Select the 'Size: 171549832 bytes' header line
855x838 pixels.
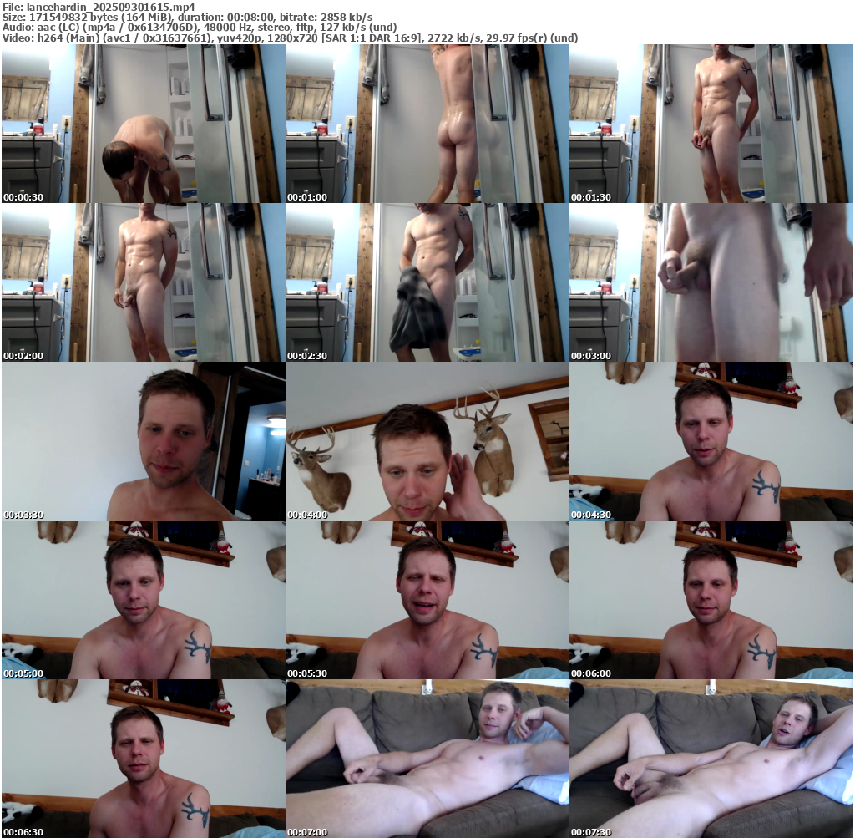[188, 17]
